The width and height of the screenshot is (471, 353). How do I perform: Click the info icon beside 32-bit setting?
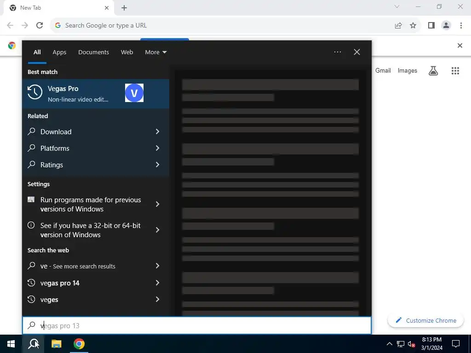31,225
